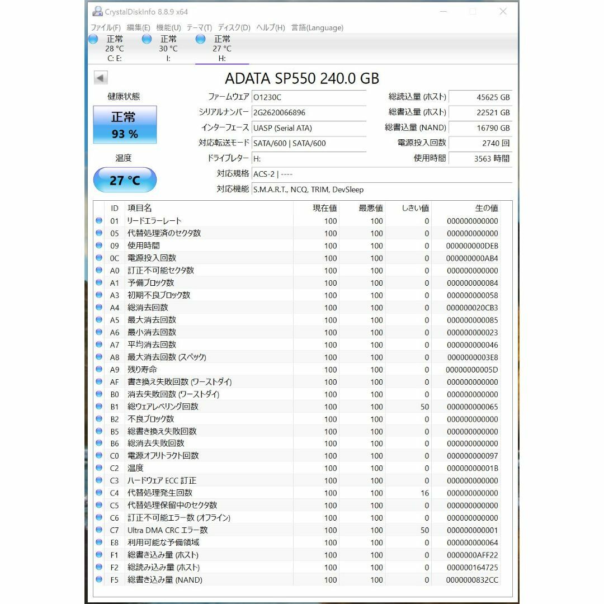Click the 対応規格 field ACS-2
This screenshot has height=604, width=604.
coord(382,174)
